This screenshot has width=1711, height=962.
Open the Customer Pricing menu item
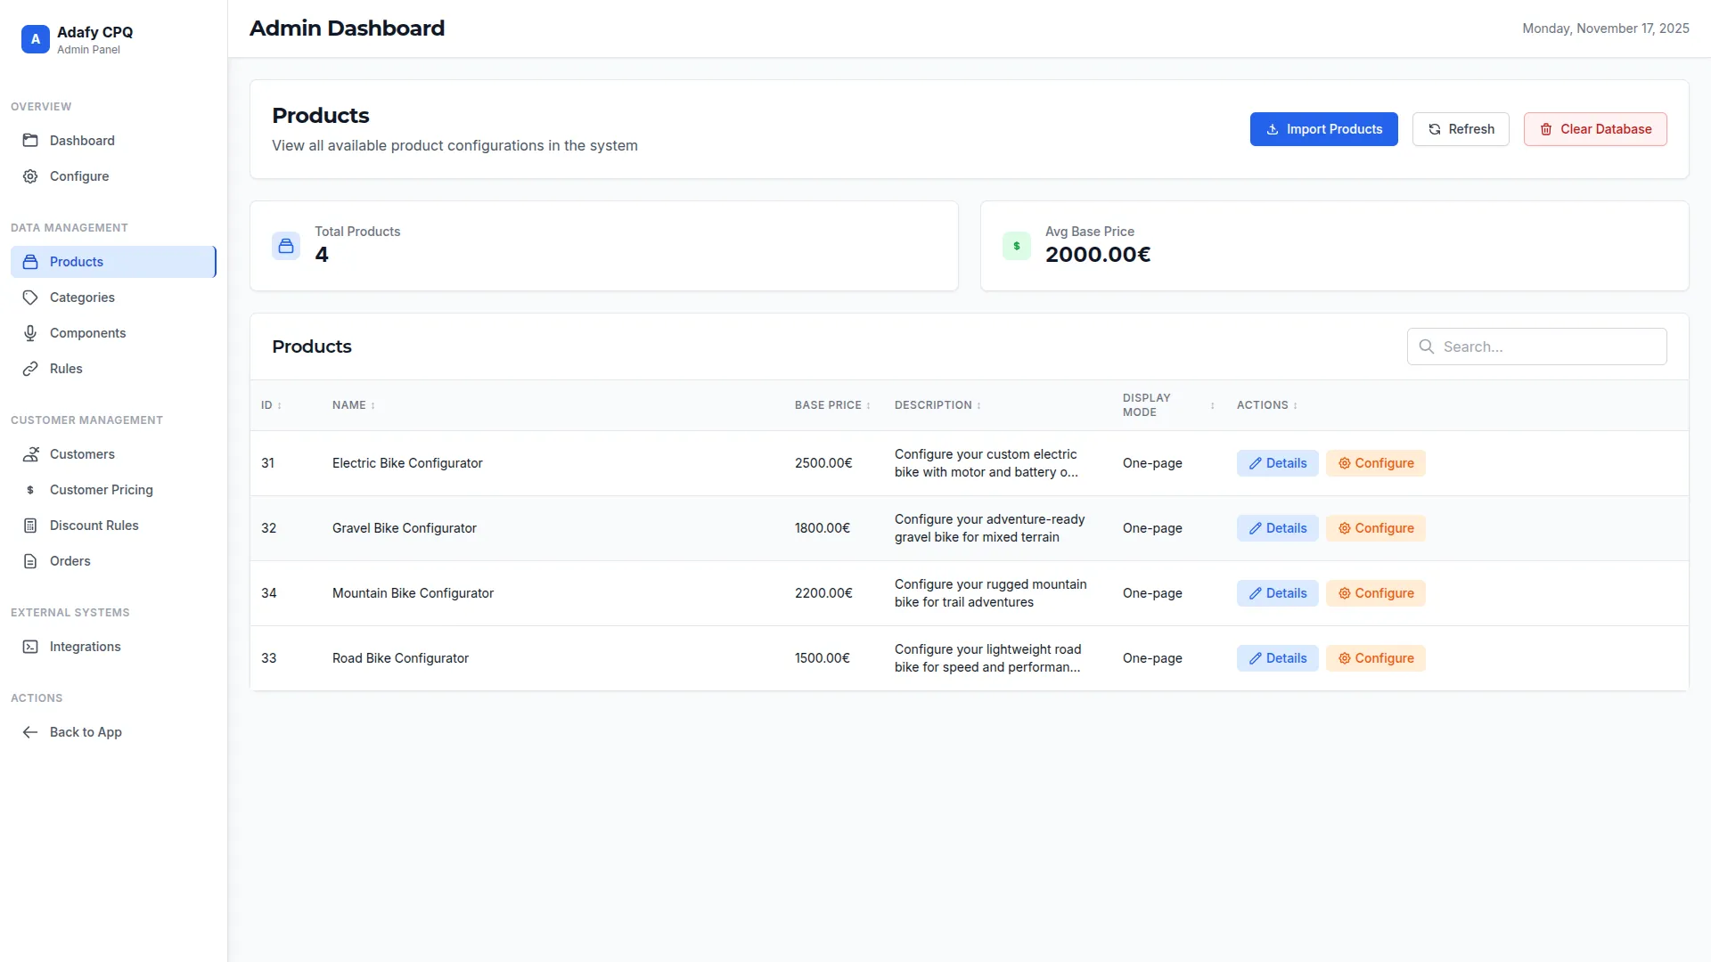[101, 490]
